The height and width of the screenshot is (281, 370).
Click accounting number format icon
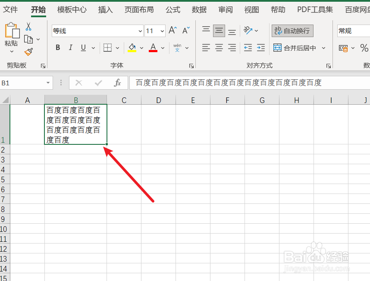coord(343,48)
